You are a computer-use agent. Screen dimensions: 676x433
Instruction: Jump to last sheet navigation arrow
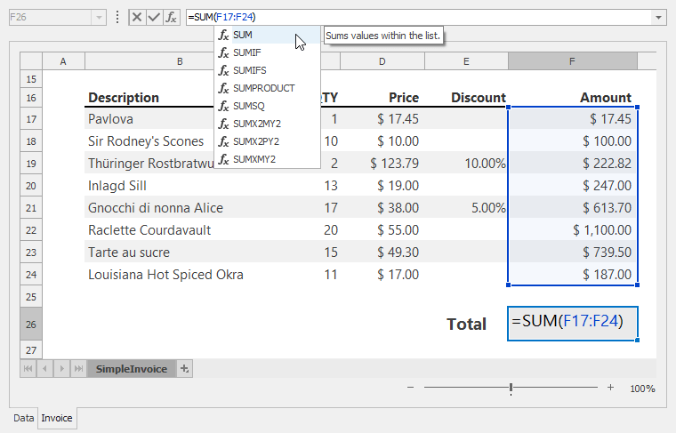[x=78, y=368]
